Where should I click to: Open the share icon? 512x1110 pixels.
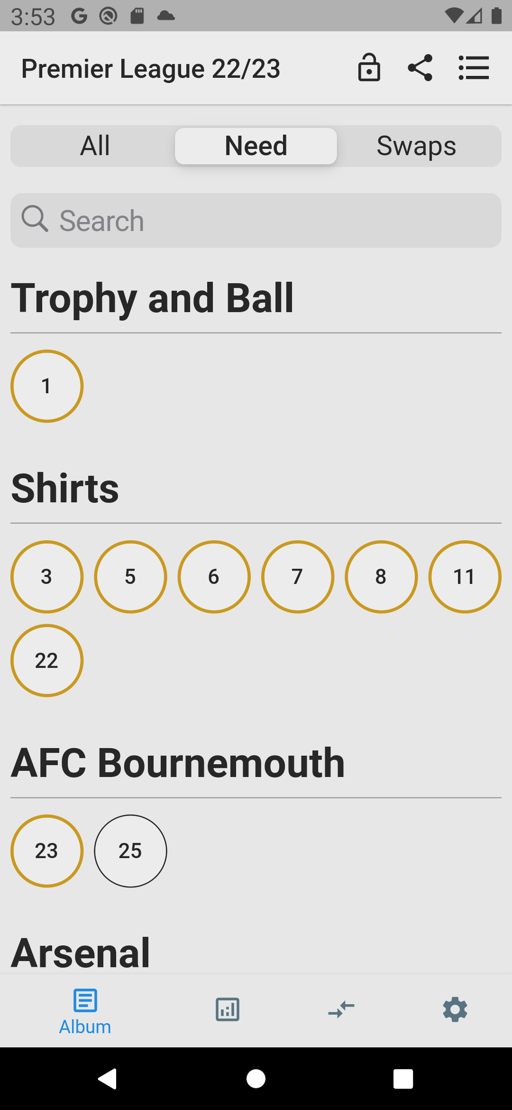420,68
